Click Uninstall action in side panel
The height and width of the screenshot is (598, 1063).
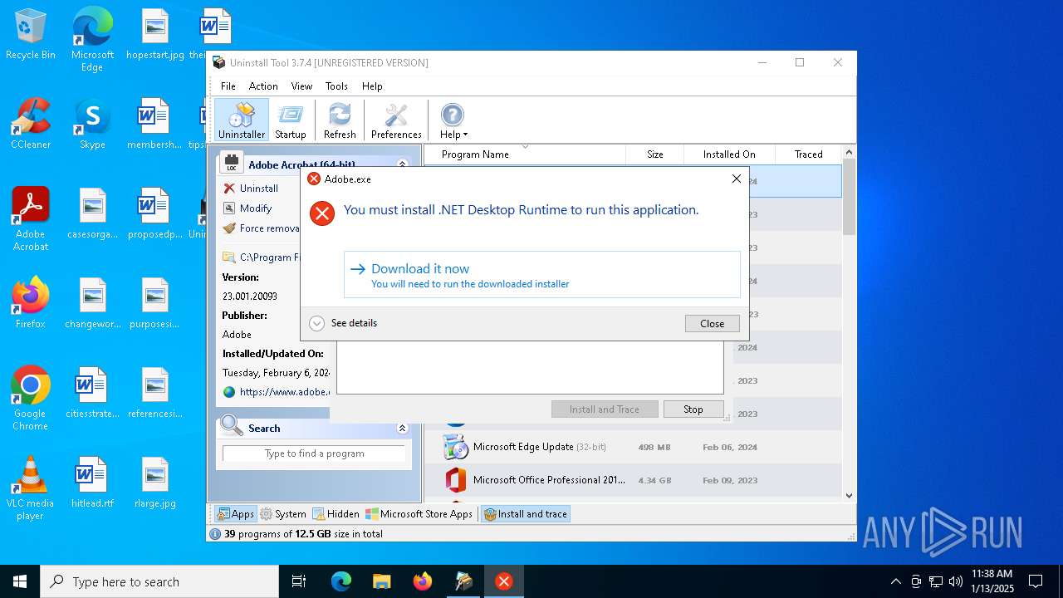[250, 189]
